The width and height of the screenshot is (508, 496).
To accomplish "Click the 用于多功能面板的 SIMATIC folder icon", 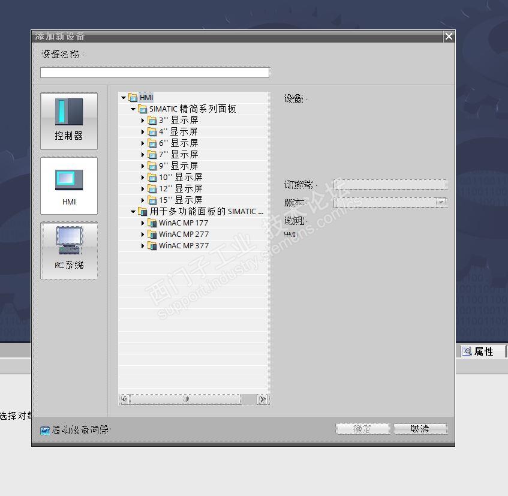I will (143, 212).
